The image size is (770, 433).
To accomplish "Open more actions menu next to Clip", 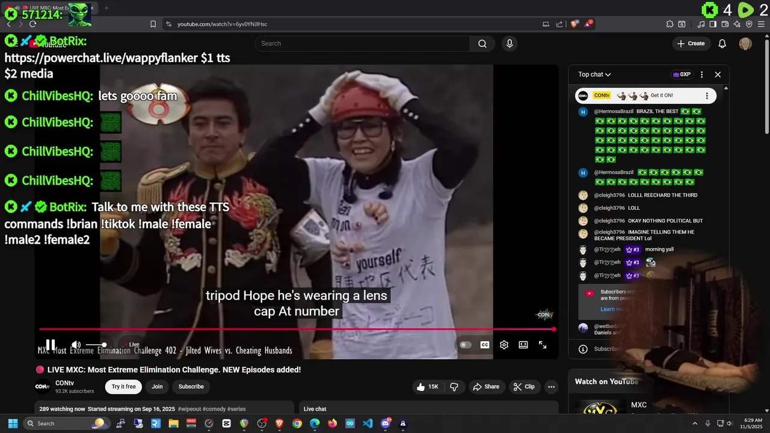I will coord(551,387).
